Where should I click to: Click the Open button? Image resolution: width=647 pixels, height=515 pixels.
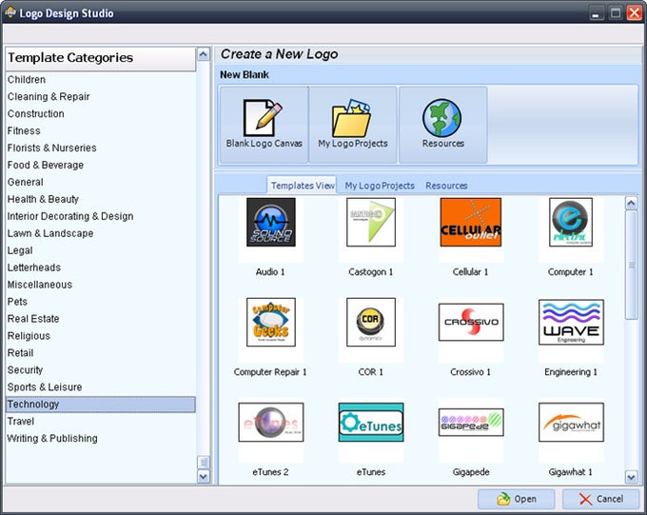click(x=517, y=499)
